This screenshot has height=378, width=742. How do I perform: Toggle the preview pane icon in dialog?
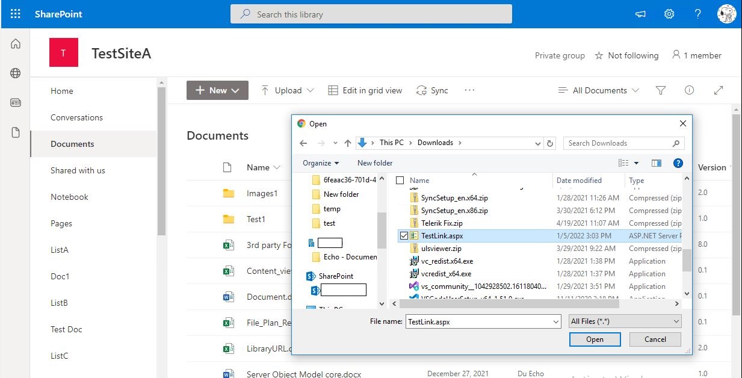click(657, 163)
